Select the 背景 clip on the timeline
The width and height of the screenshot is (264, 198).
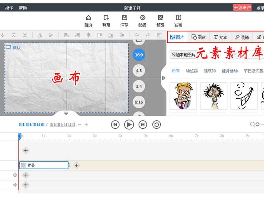[x=44, y=165]
